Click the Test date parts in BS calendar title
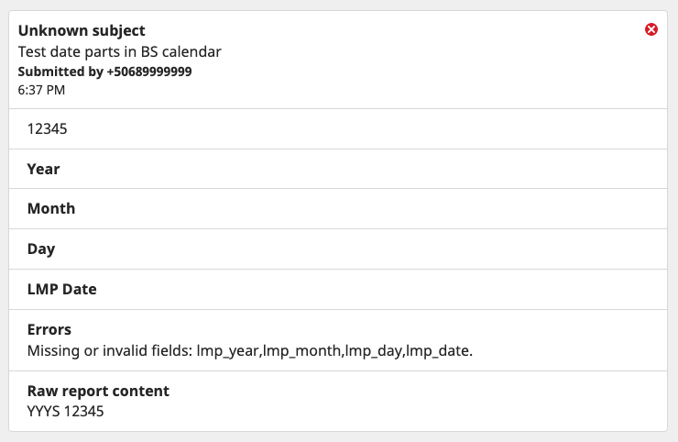This screenshot has width=678, height=442. (119, 52)
